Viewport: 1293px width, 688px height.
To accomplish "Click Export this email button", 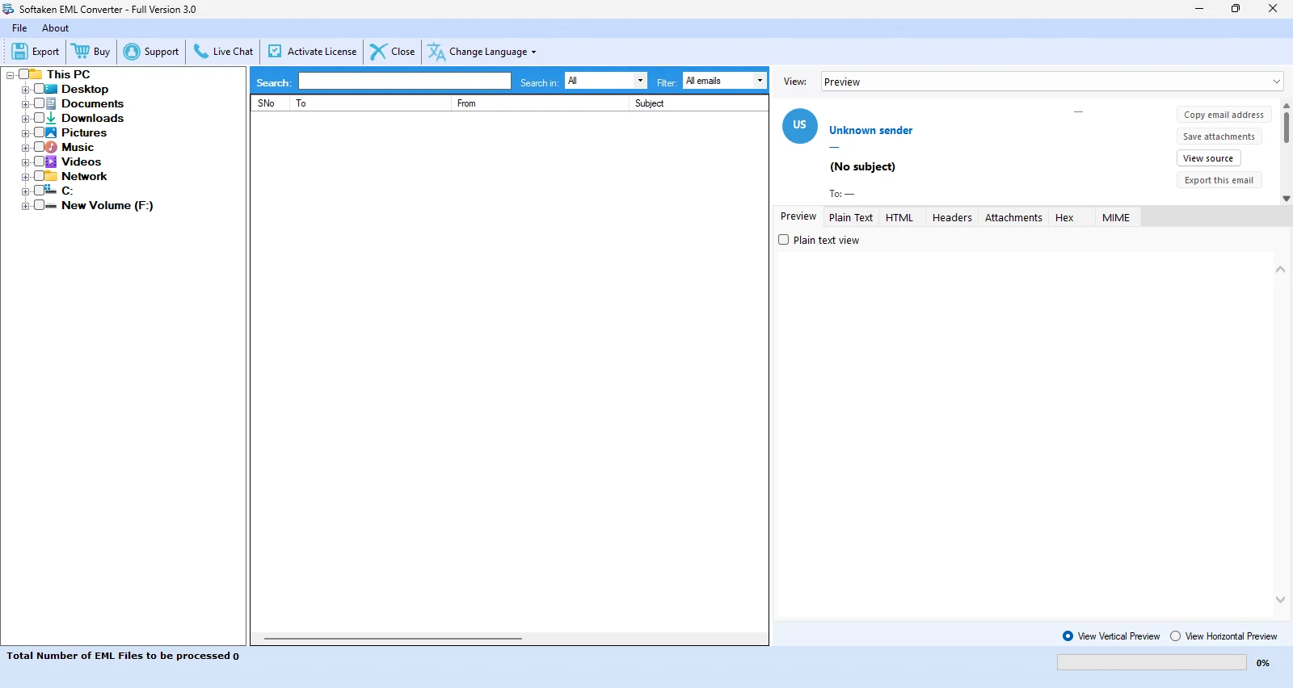I will coord(1219,180).
